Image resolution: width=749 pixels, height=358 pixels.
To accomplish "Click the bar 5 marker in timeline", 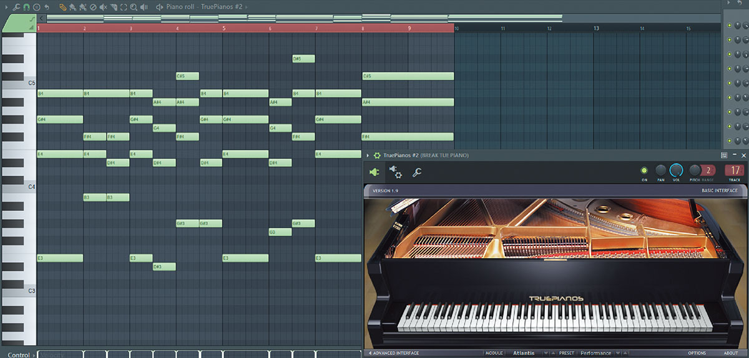I will (x=224, y=28).
